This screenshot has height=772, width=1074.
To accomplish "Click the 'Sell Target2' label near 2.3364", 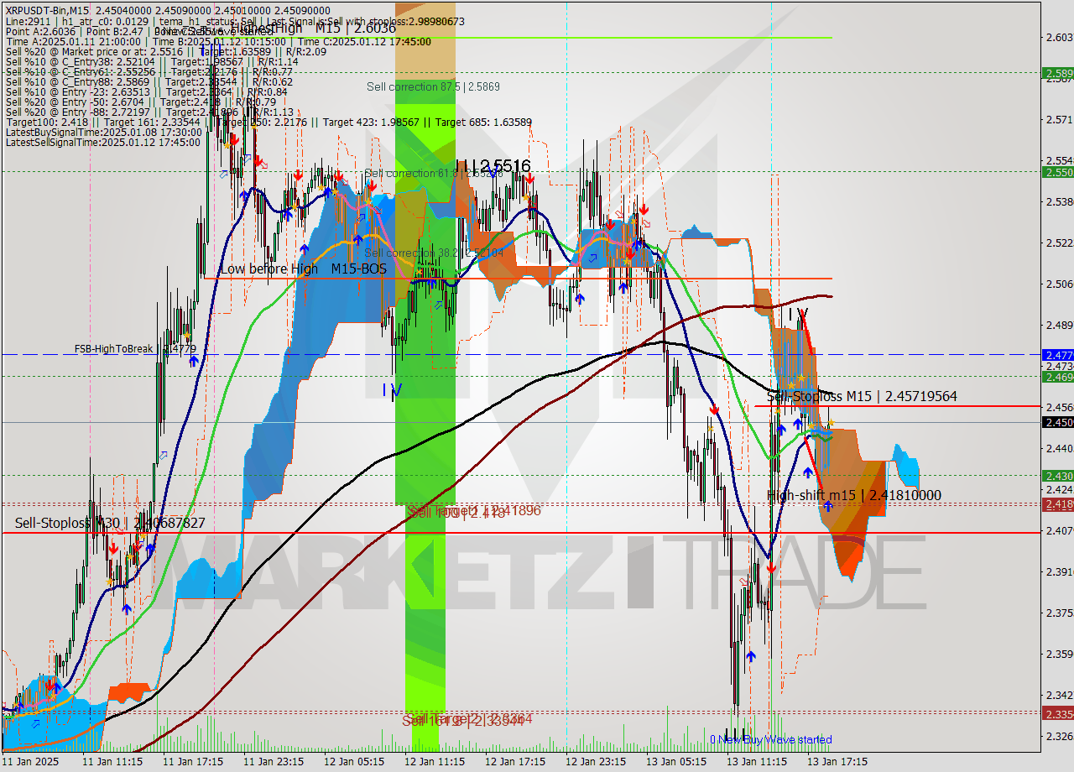I will 467,720.
